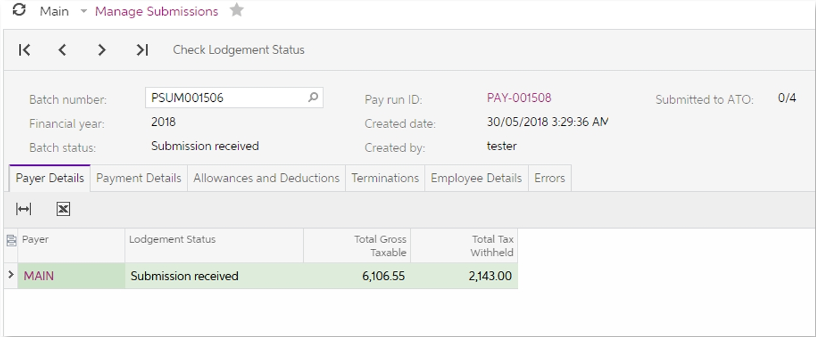816x337 pixels.
Task: Click Check Lodgement Status button
Action: coord(238,50)
